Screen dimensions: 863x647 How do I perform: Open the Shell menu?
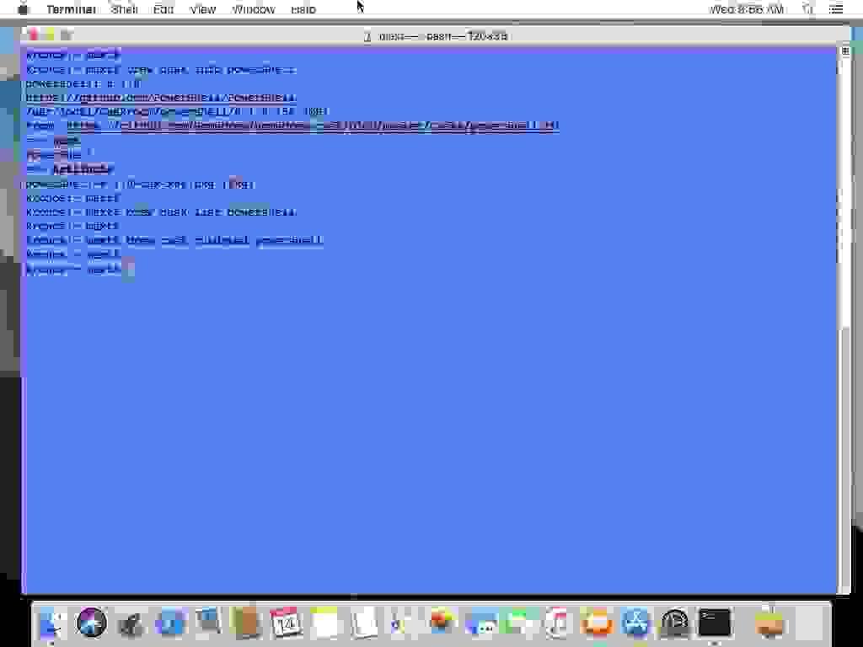pyautogui.click(x=125, y=9)
